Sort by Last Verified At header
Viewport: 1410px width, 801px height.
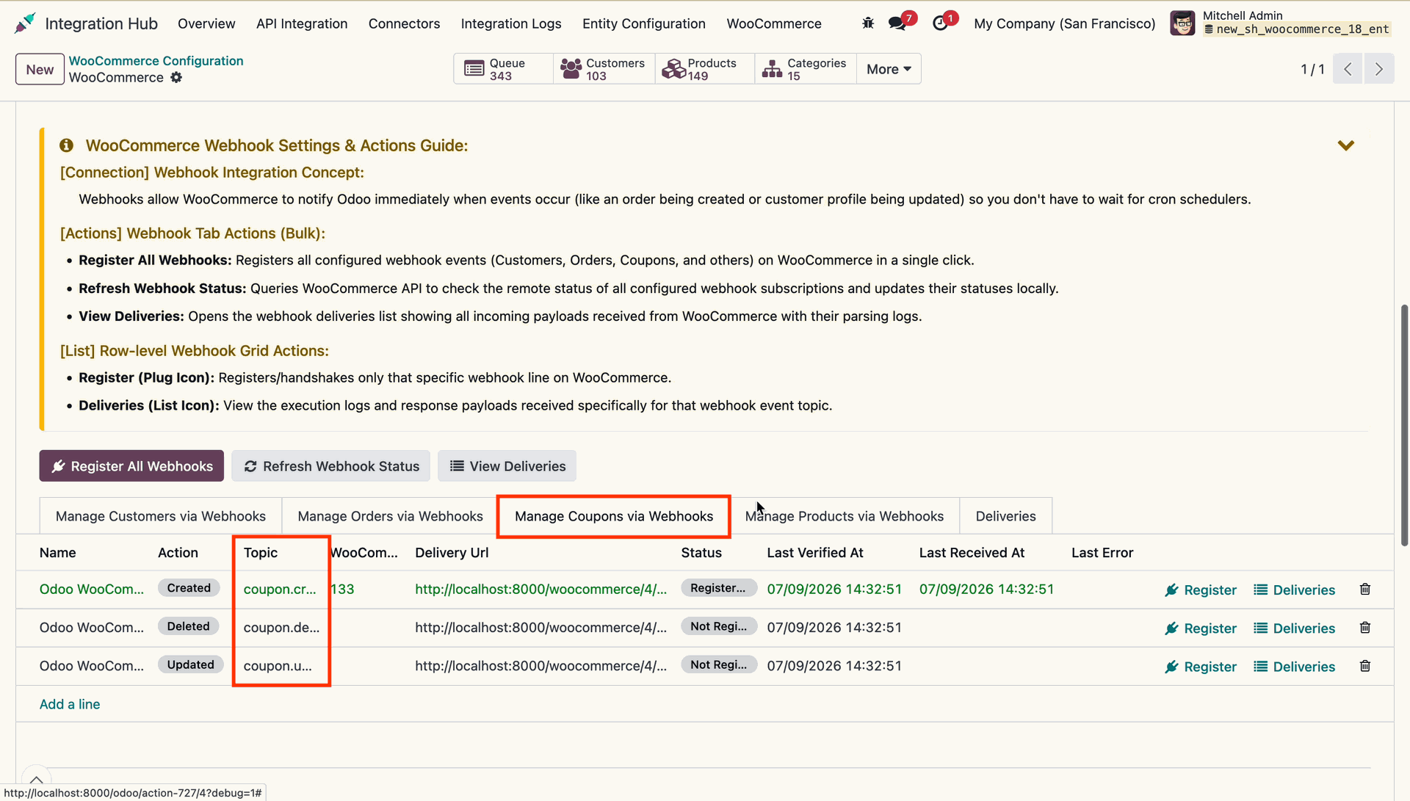point(815,553)
